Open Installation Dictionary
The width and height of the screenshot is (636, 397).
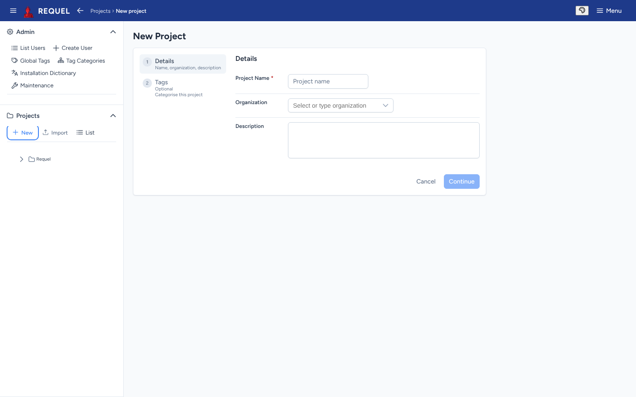point(44,73)
